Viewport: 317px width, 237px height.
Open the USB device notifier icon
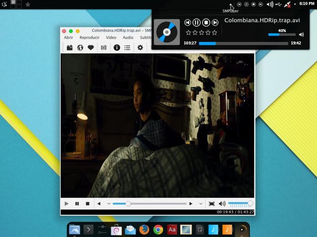(x=279, y=4)
